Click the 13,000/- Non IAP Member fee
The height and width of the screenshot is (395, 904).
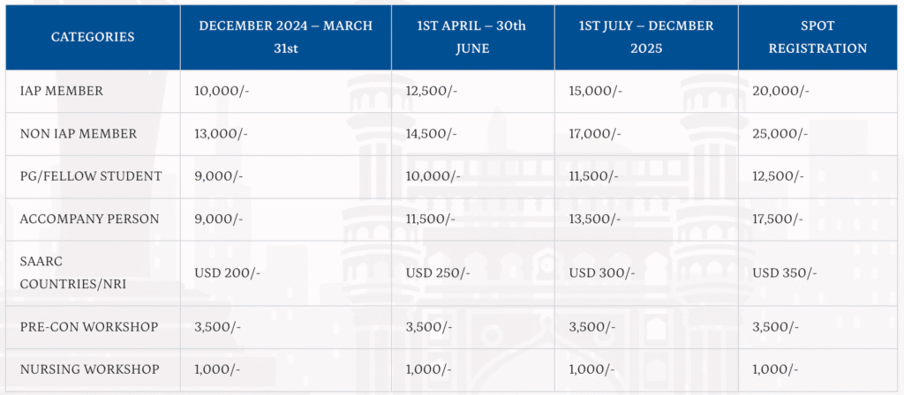(221, 134)
